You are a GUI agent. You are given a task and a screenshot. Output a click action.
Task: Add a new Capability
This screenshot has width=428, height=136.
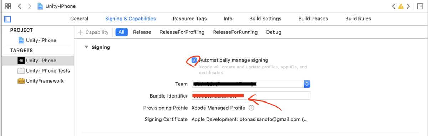coord(93,32)
